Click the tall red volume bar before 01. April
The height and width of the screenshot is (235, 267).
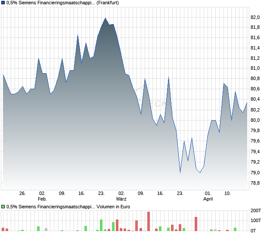[196, 224]
